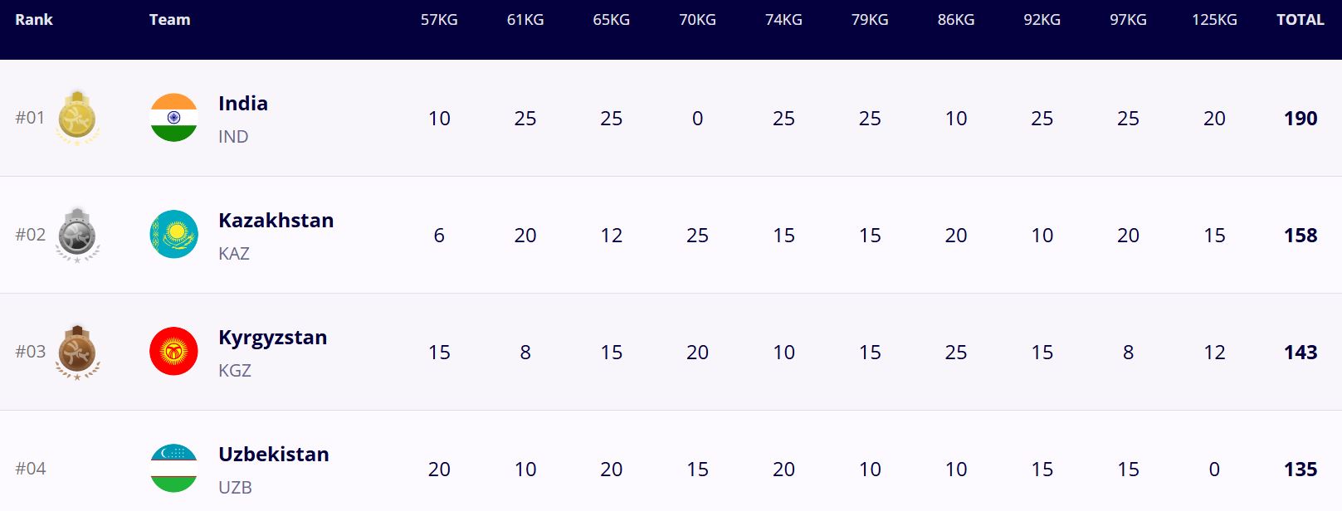The image size is (1342, 511).
Task: Click the Team column header
Action: point(169,20)
